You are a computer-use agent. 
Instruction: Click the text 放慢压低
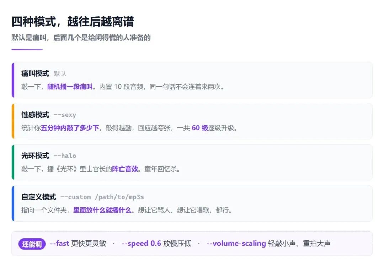pyautogui.click(x=177, y=244)
